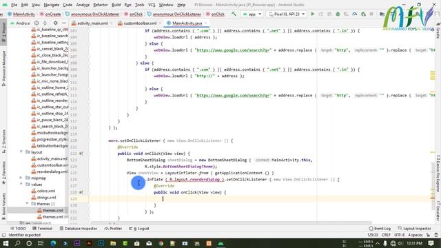The image size is (441, 248).
Task: Open Chrome from taskbar
Action: (161, 243)
